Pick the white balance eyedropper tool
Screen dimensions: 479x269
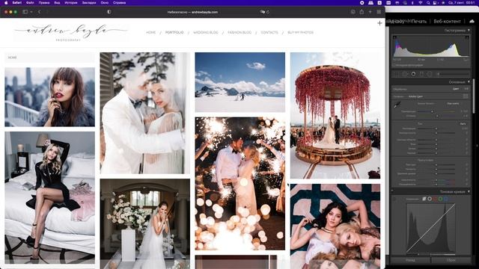point(397,105)
